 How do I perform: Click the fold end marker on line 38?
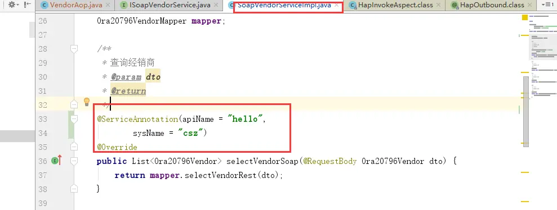[74, 189]
